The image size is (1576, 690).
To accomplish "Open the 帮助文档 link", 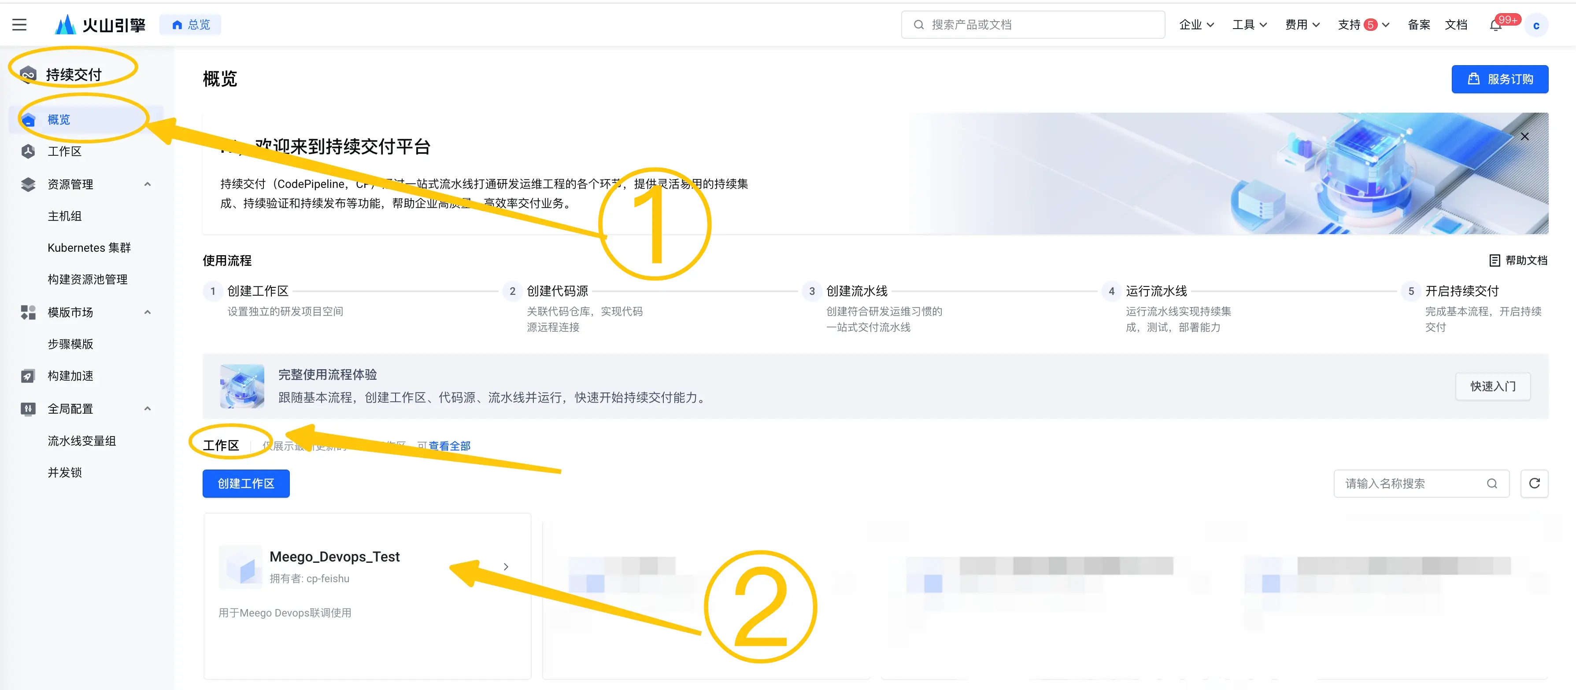I will (1518, 261).
